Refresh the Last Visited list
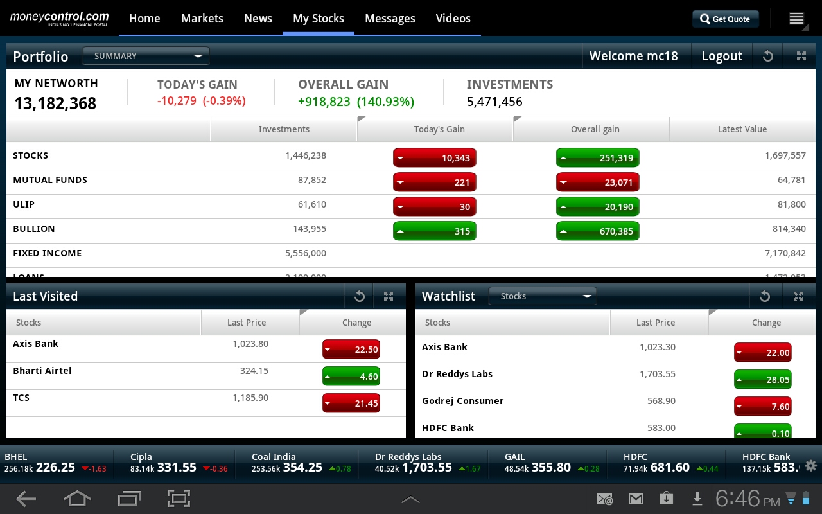The width and height of the screenshot is (822, 514). [359, 296]
